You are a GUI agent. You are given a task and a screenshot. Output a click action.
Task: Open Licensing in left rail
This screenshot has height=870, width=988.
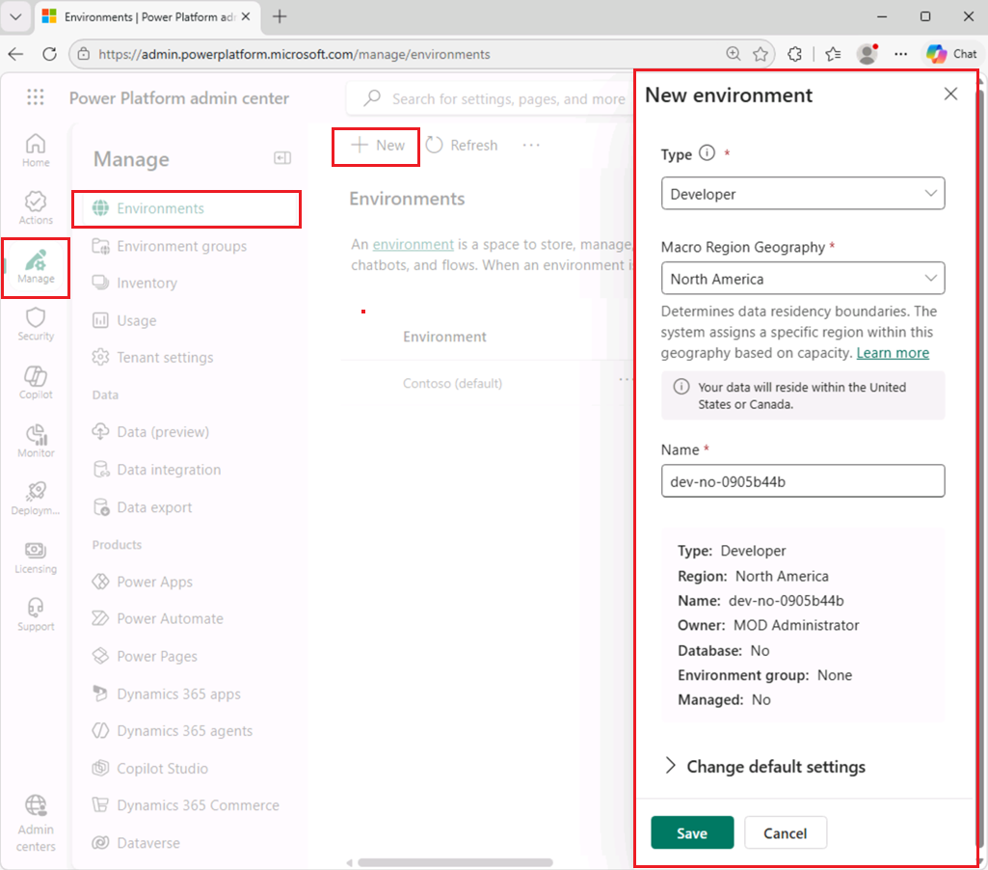[36, 557]
